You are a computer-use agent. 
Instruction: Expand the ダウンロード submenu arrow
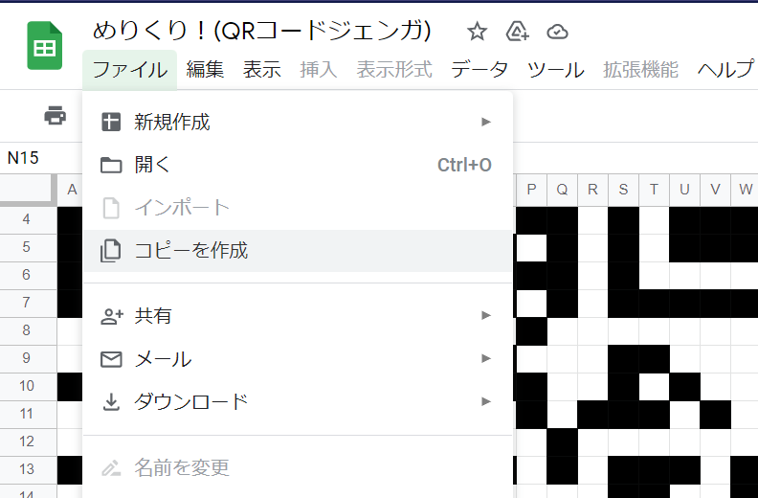point(486,401)
